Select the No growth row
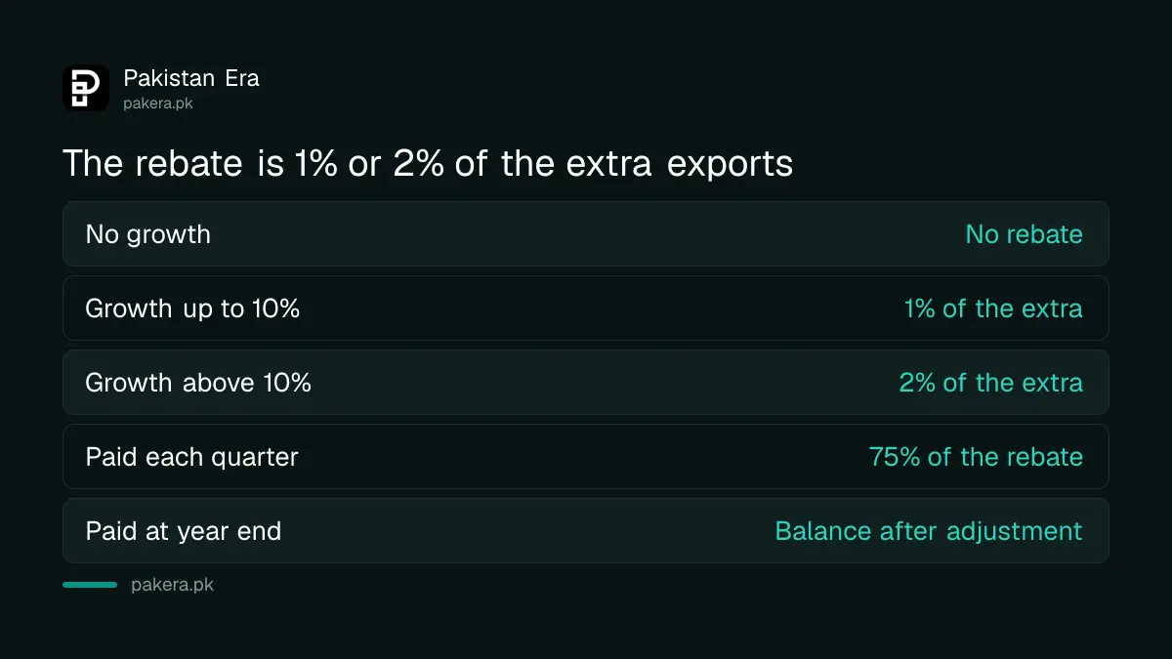 (586, 234)
